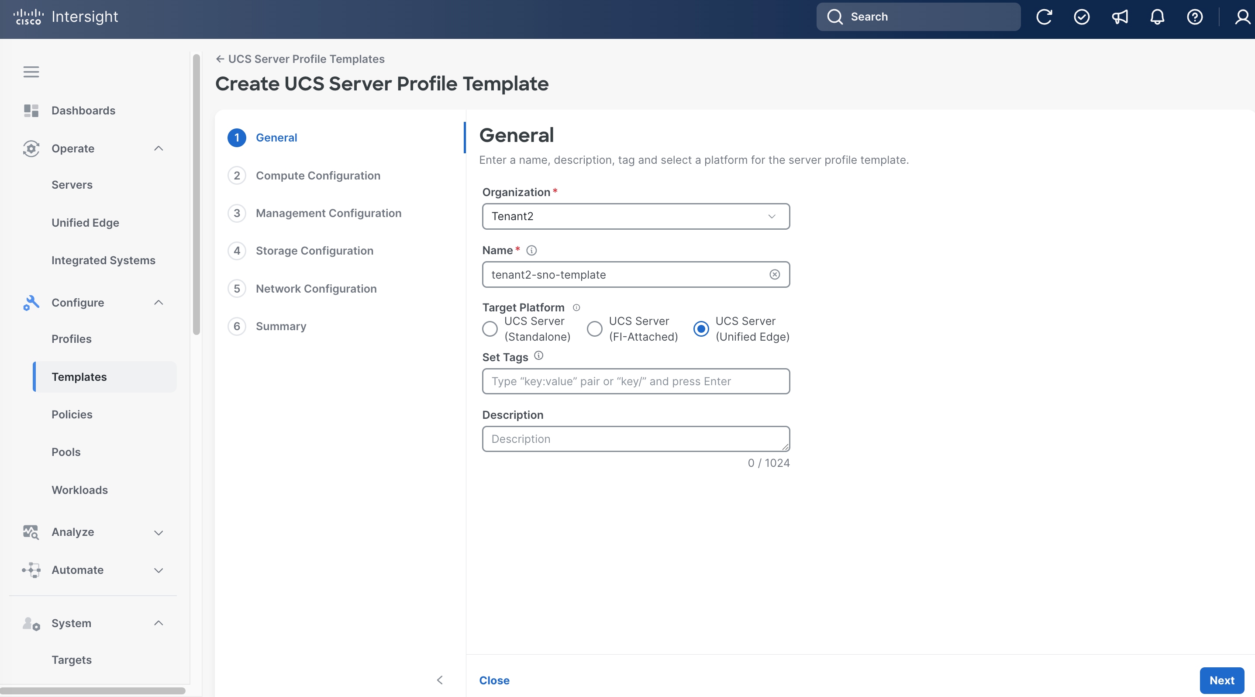Click the Next button
This screenshot has width=1255, height=697.
pos(1222,680)
